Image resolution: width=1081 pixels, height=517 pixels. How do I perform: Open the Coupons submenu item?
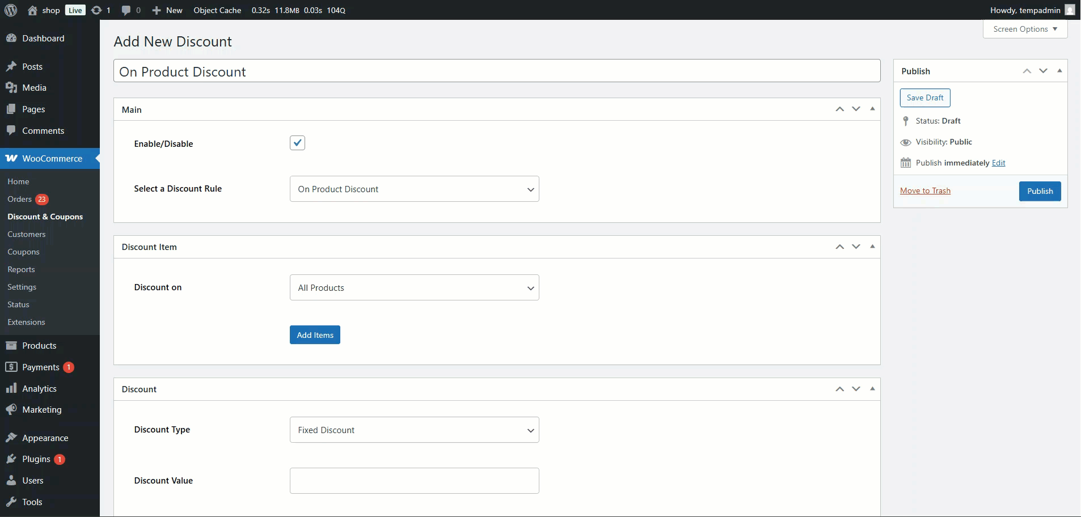pyautogui.click(x=23, y=252)
